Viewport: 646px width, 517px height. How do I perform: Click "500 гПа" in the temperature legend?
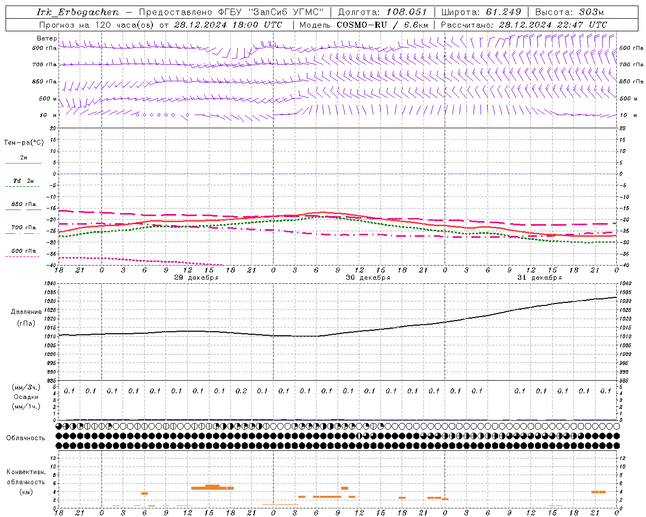click(x=24, y=251)
